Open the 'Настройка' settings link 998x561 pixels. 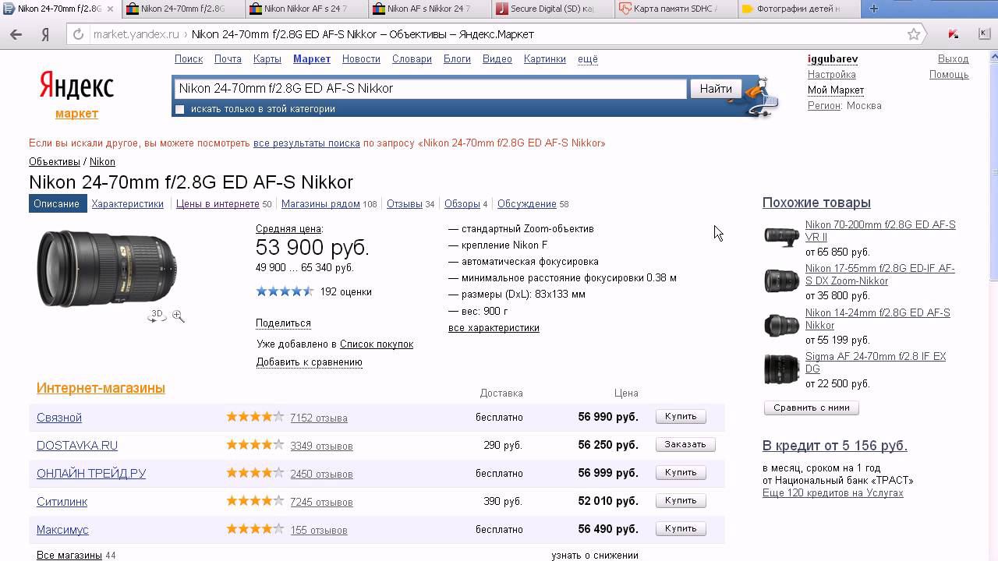(832, 75)
